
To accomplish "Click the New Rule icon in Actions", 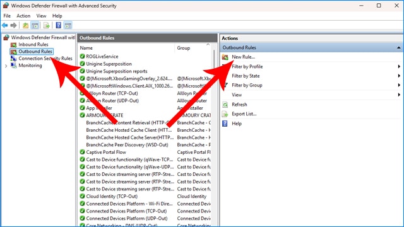I will pos(225,57).
